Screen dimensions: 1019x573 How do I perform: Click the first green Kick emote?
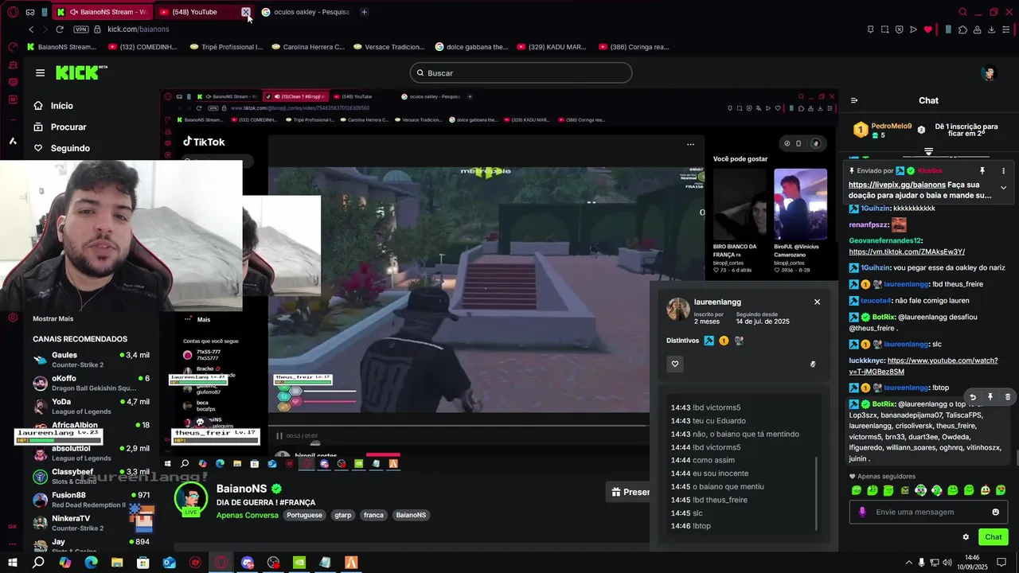pyautogui.click(x=857, y=490)
